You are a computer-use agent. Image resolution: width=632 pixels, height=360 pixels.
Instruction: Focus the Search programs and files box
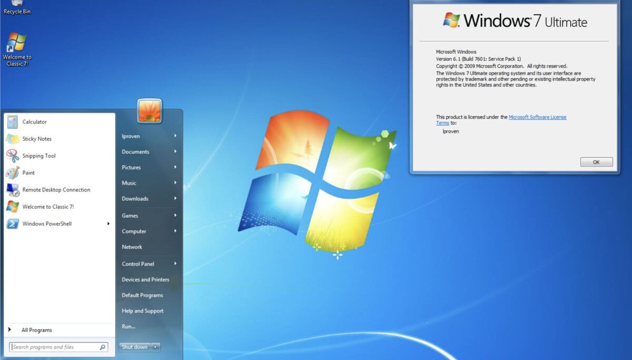[x=59, y=347]
